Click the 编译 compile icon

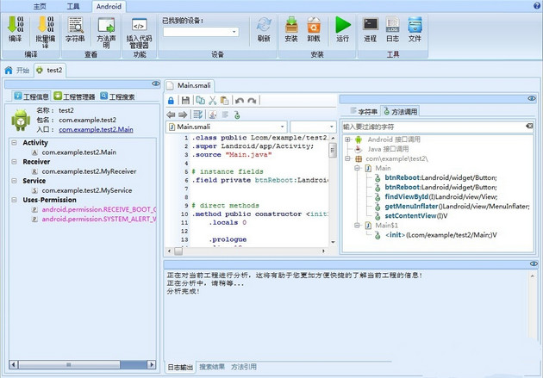[15, 26]
